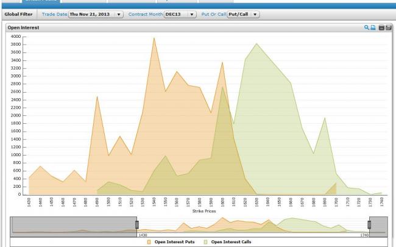The height and width of the screenshot is (247, 396).
Task: Save the chart using the floppy disk icon
Action: (388, 28)
